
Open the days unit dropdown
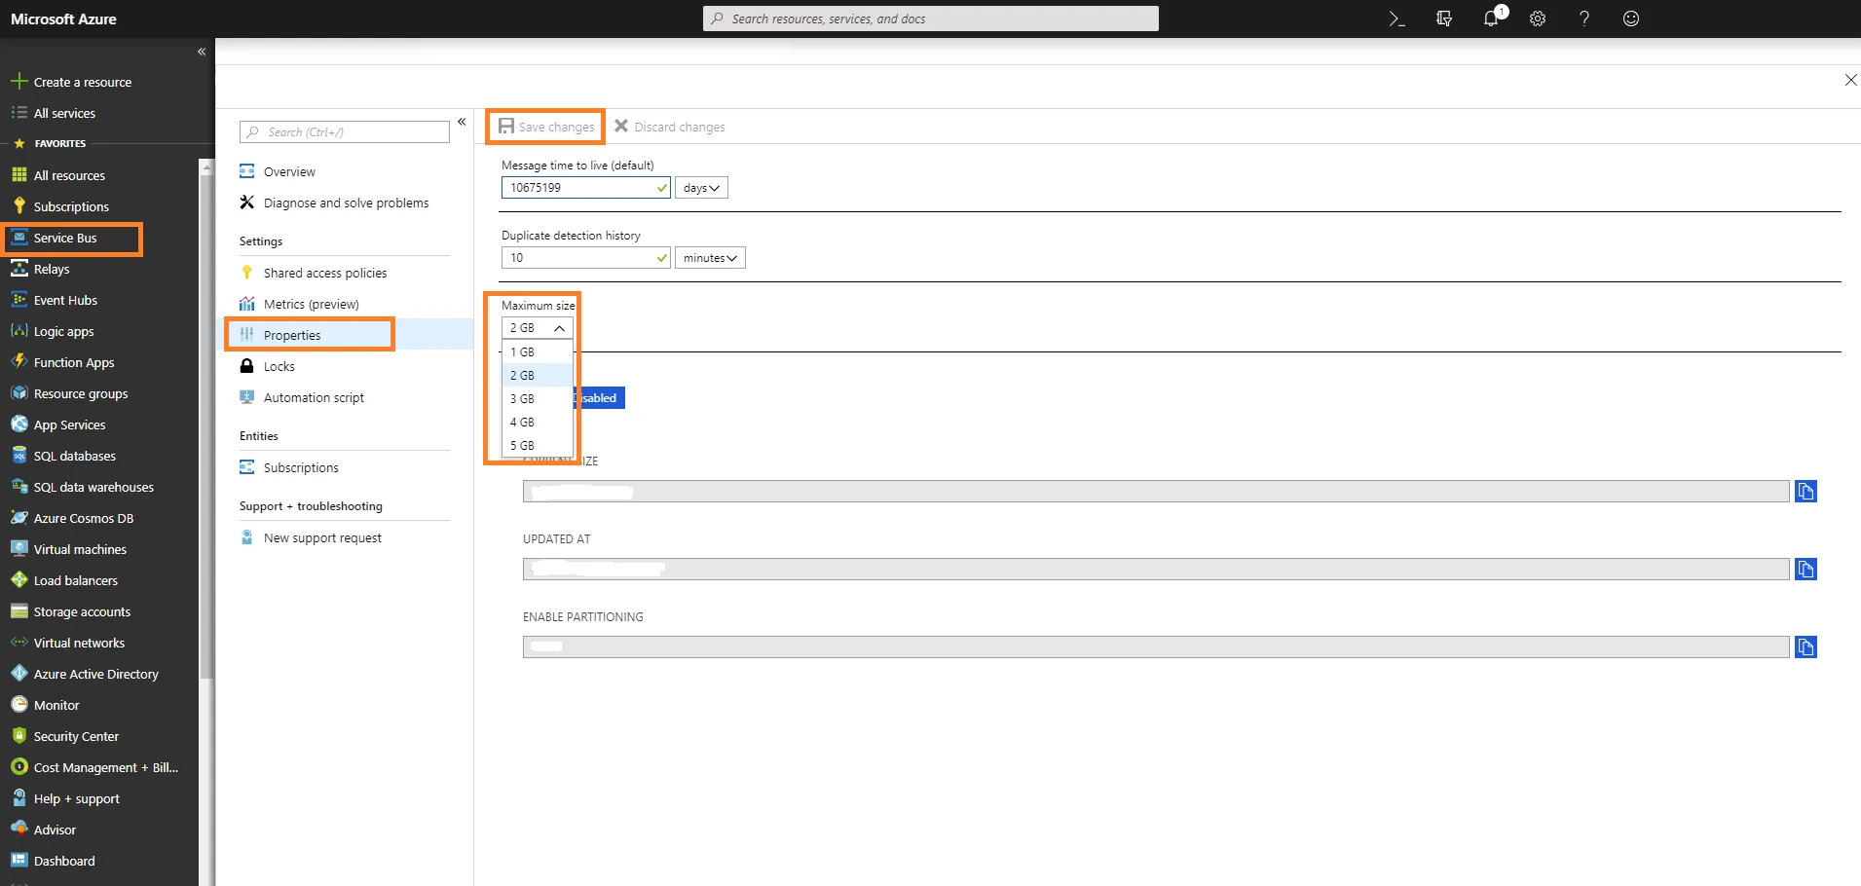701,188
